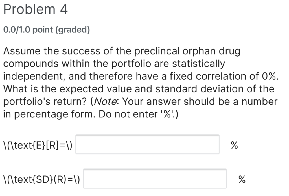Click the percent sign beside the E[R] field

coord(234,145)
